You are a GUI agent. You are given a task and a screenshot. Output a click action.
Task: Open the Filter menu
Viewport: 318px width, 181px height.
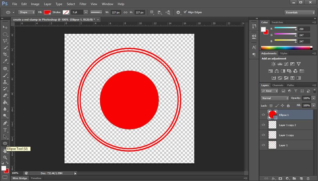click(x=83, y=4)
